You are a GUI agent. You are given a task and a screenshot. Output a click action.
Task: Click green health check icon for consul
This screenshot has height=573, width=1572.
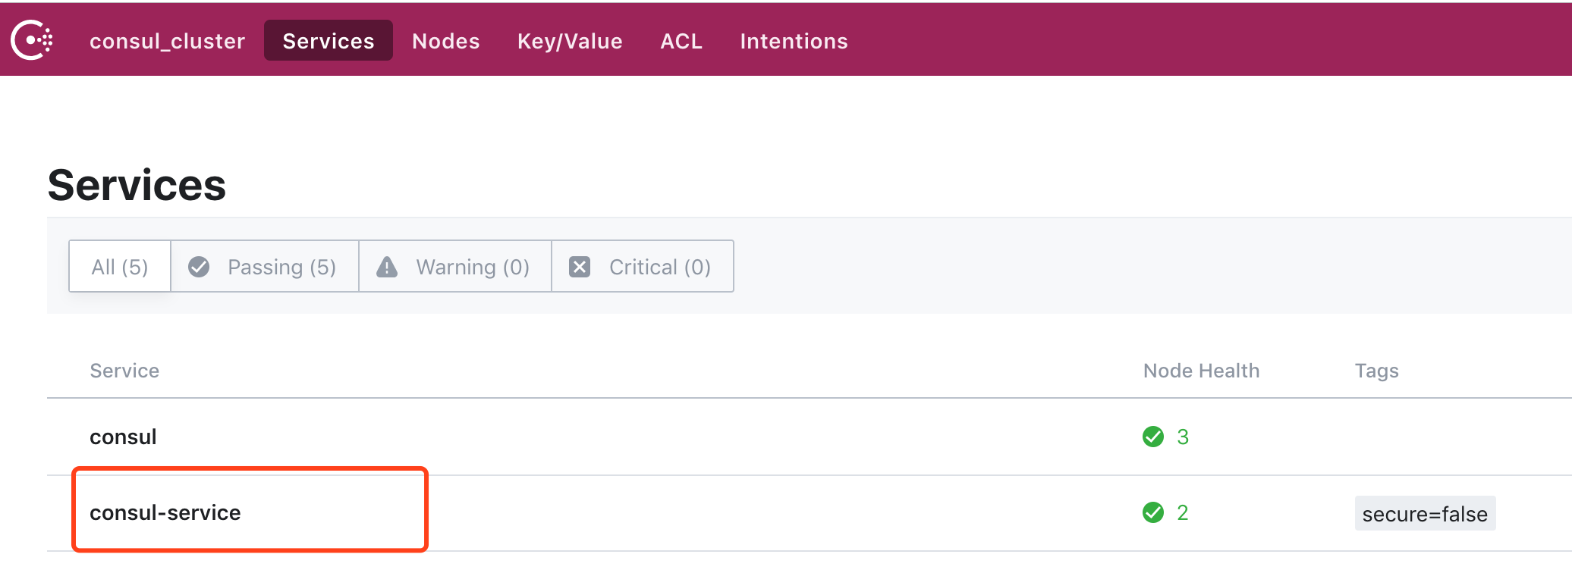click(x=1153, y=437)
